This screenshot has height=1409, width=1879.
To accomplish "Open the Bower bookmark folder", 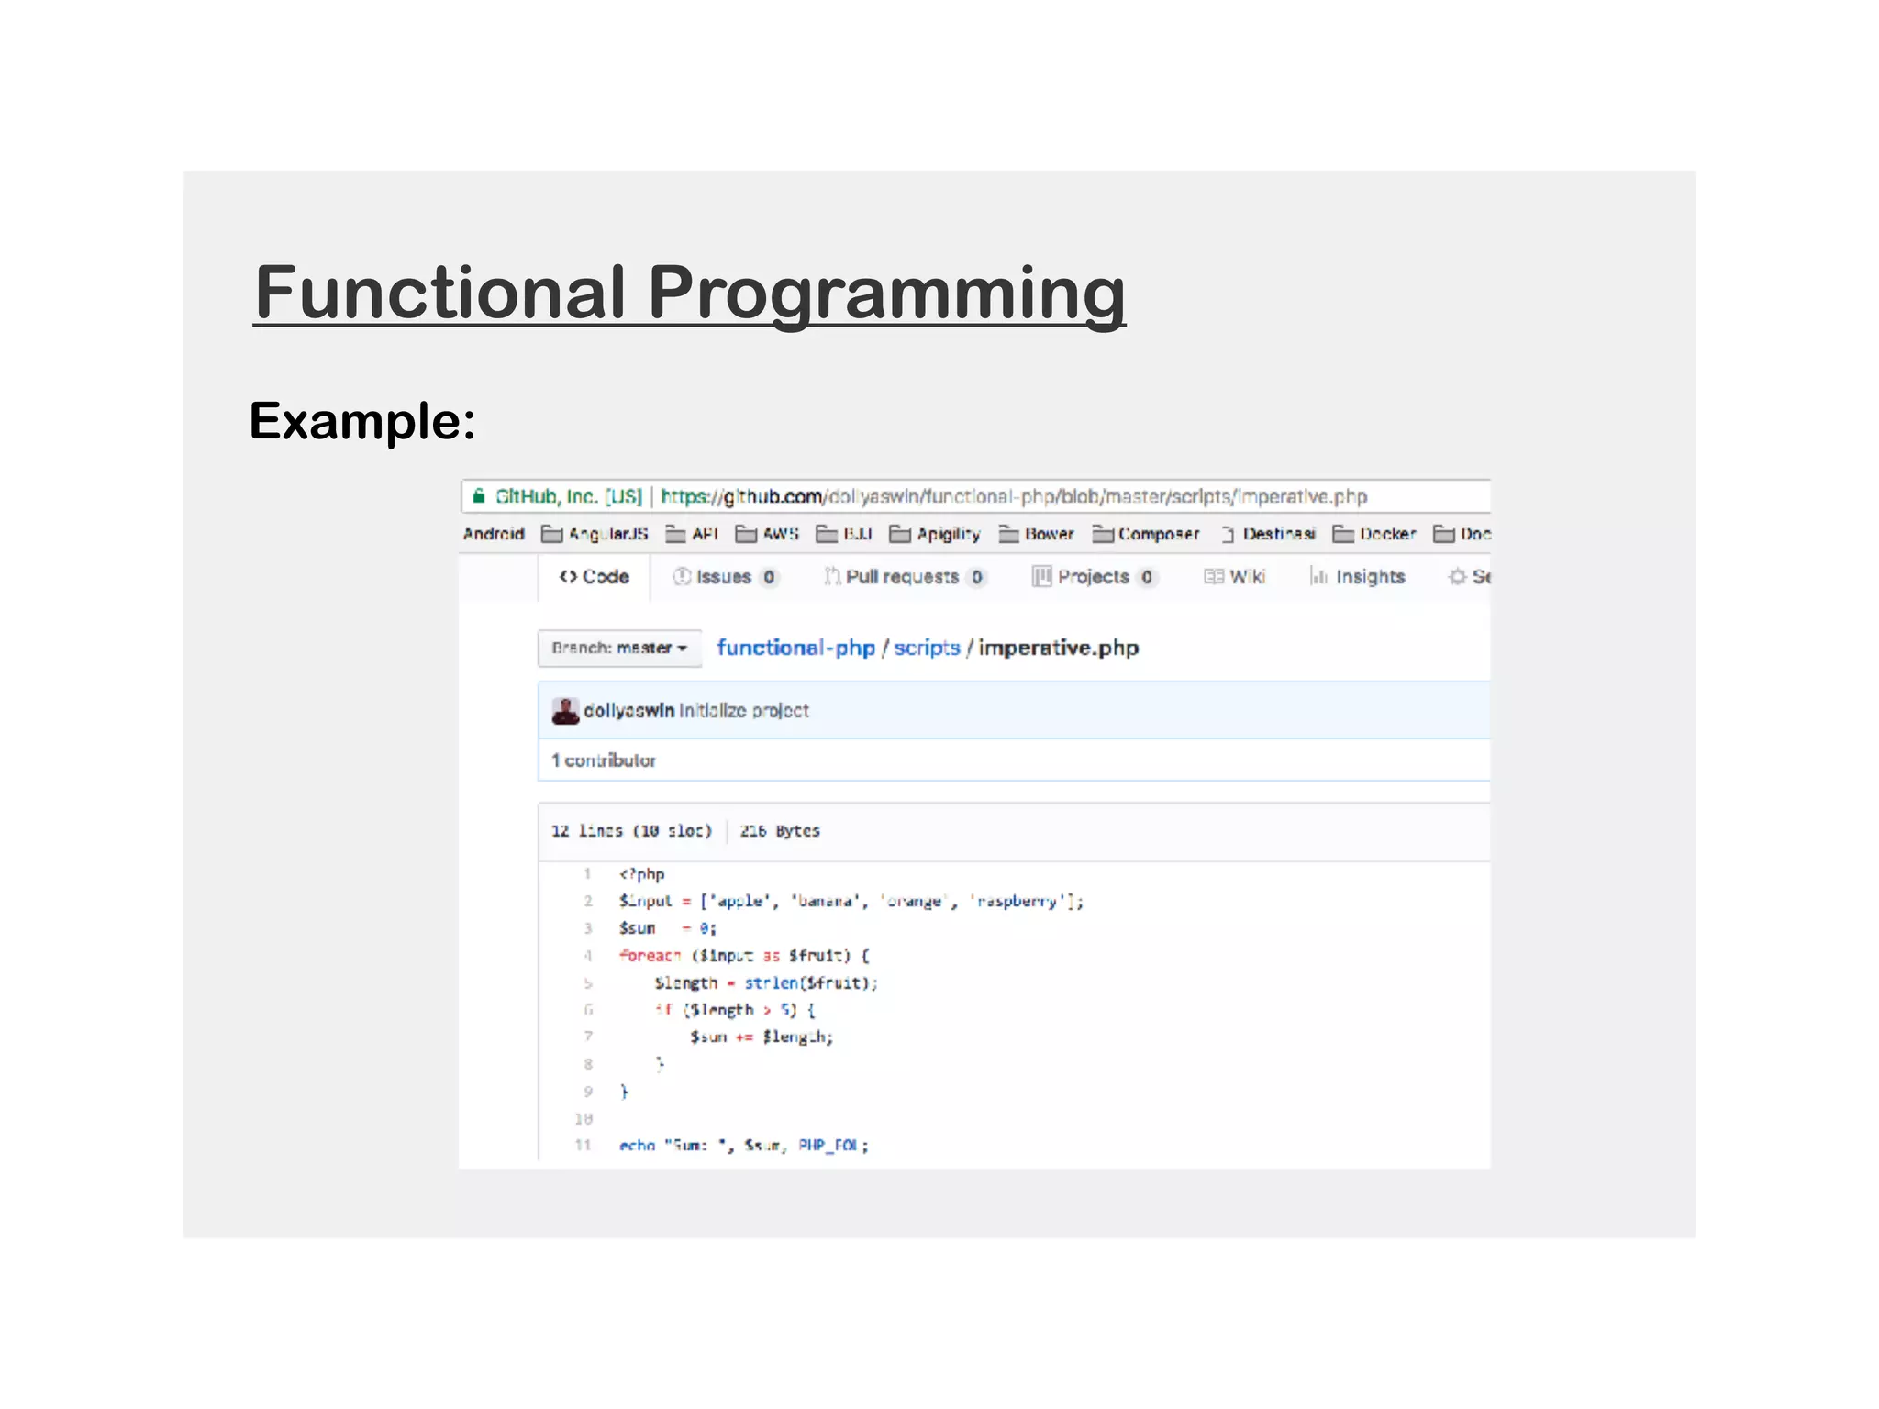I will (x=1036, y=534).
